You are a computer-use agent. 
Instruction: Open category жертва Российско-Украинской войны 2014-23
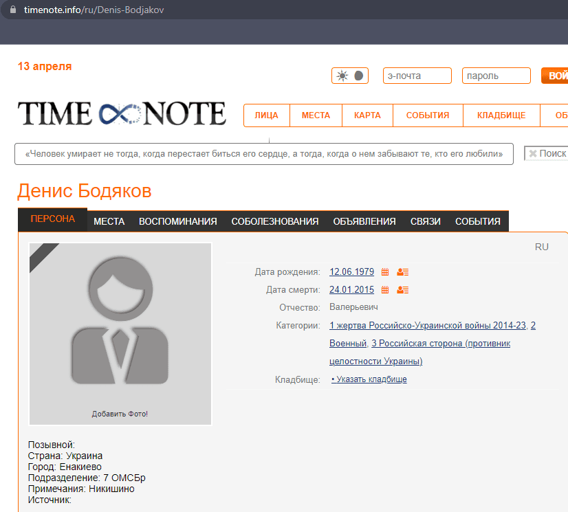coord(428,326)
